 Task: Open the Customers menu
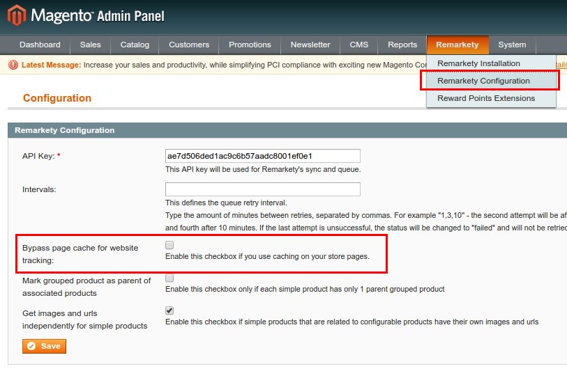click(x=189, y=45)
